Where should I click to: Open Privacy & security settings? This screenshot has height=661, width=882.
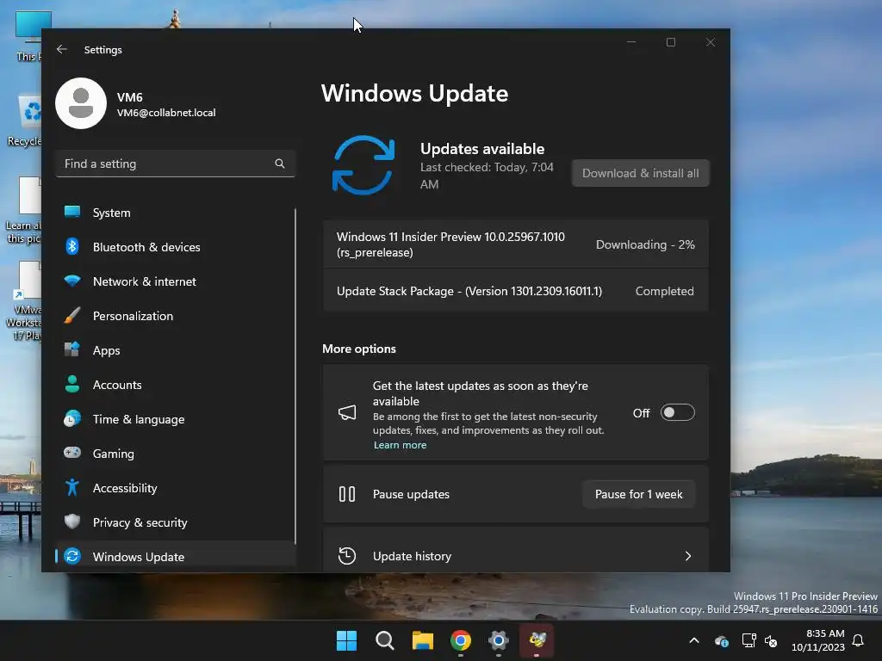pyautogui.click(x=176, y=522)
